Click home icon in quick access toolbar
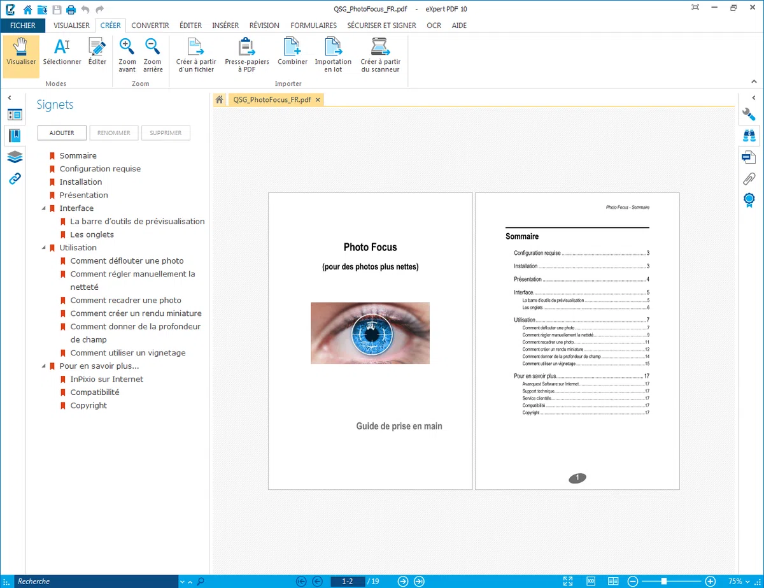 pos(27,9)
